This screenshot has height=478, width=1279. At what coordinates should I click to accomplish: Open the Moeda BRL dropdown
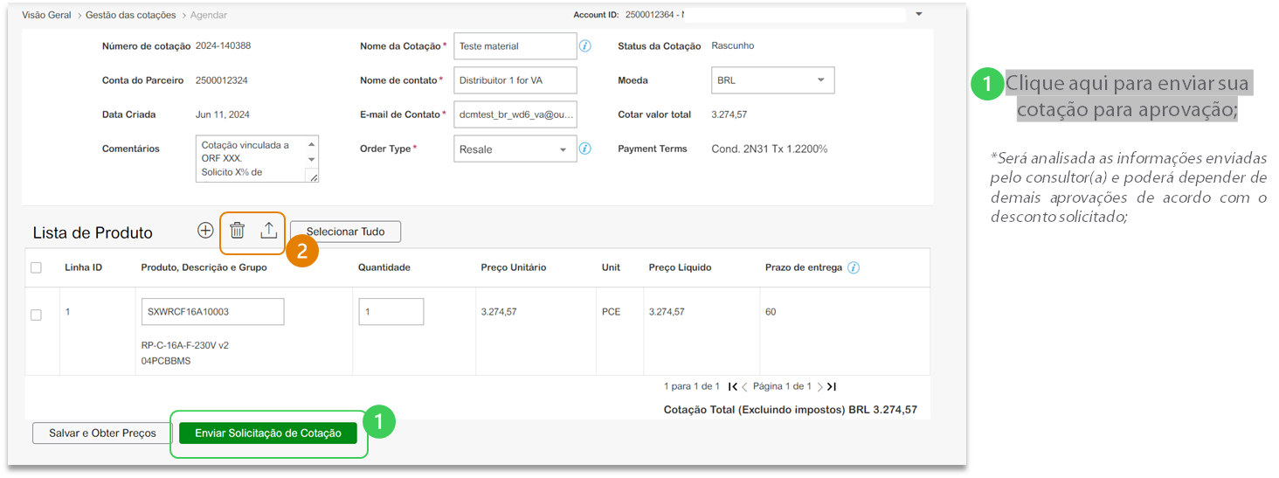[773, 80]
